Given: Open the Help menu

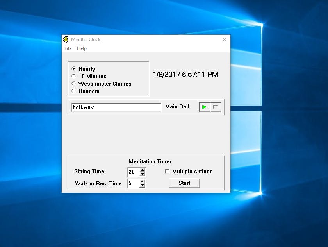Looking at the screenshot, I should click(x=82, y=48).
